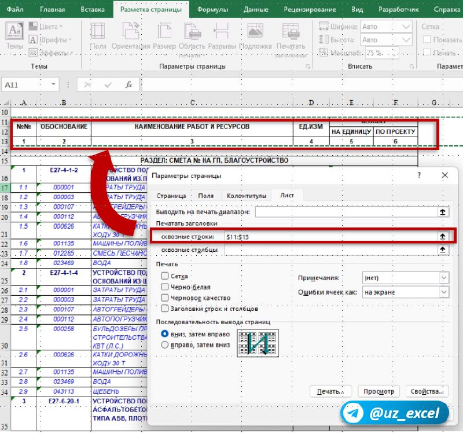Check the Черно-белая option
The height and width of the screenshot is (433, 463).
(x=165, y=287)
